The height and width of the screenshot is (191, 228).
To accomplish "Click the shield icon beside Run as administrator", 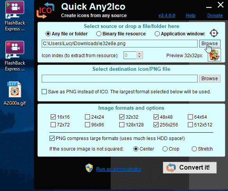I will tap(89, 168).
